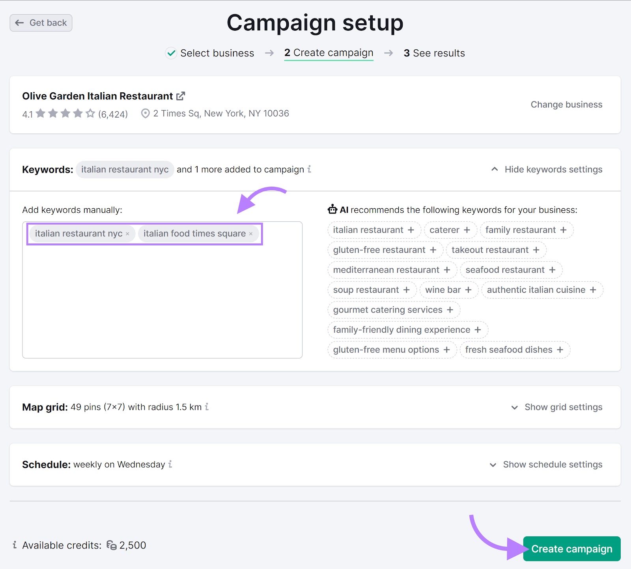Expand Show grid settings
Viewport: 631px width, 569px height.
[x=556, y=407]
